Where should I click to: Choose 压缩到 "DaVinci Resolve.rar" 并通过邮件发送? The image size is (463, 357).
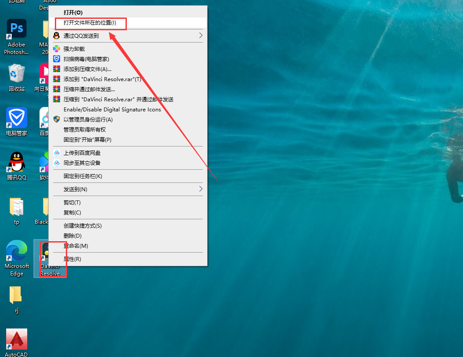(128, 99)
